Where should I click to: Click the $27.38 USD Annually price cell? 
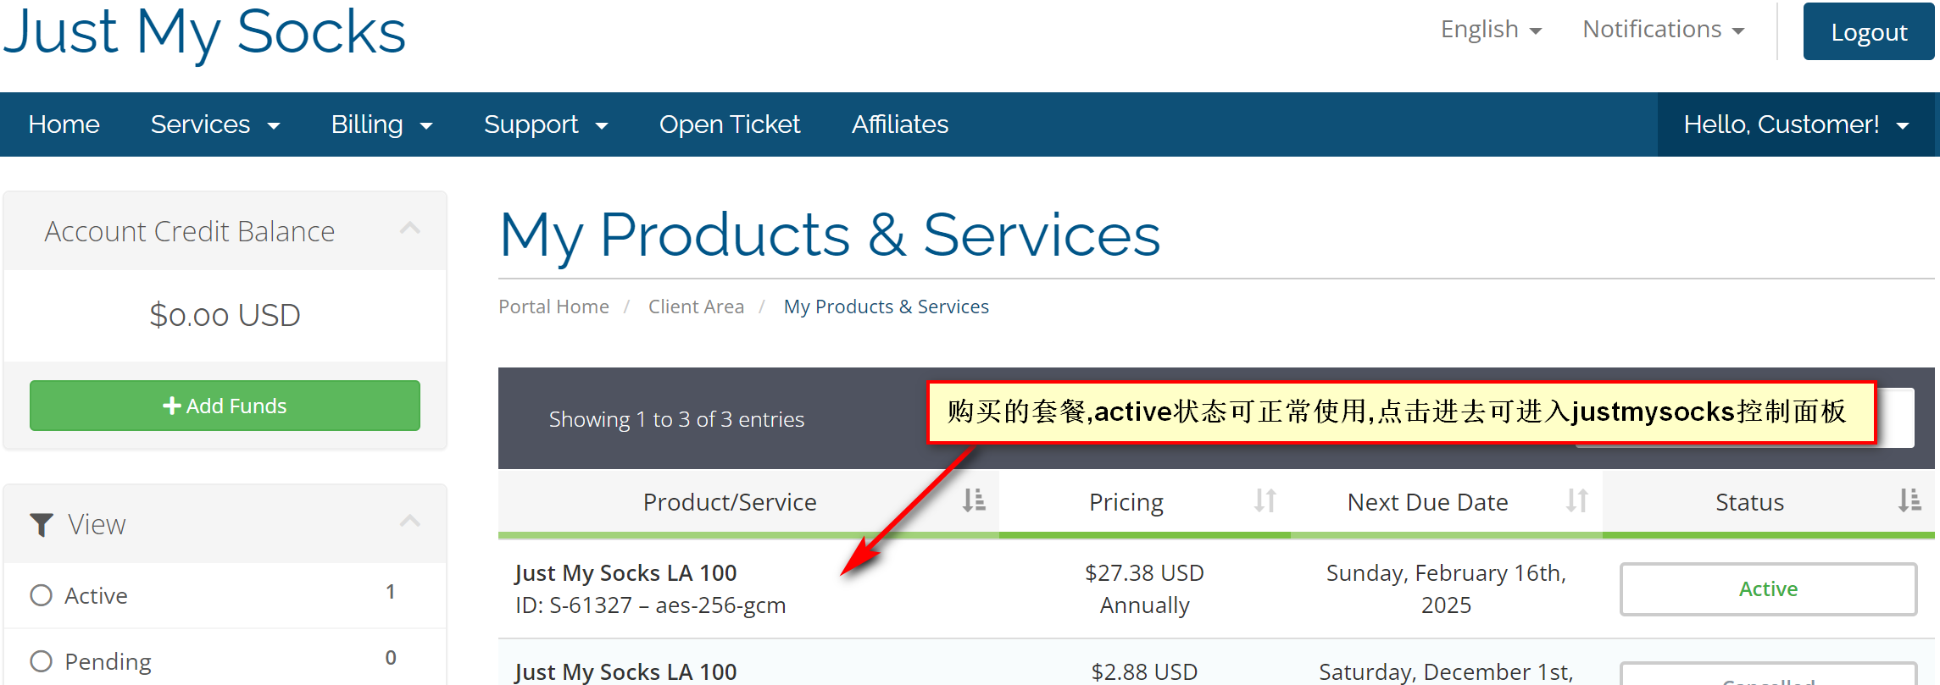pyautogui.click(x=1144, y=589)
